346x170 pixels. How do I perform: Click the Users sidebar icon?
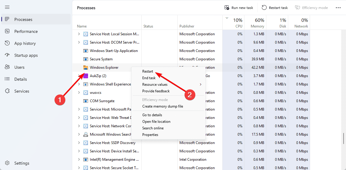coord(7,67)
